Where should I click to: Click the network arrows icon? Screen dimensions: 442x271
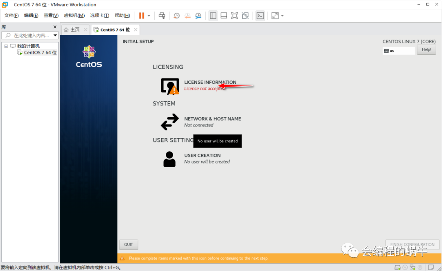[170, 122]
